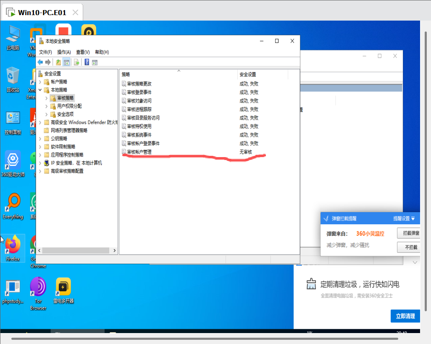Image resolution: width=431 pixels, height=344 pixels.
Task: Open the 提醒设置 dropdown in popup
Action: tap(404, 218)
